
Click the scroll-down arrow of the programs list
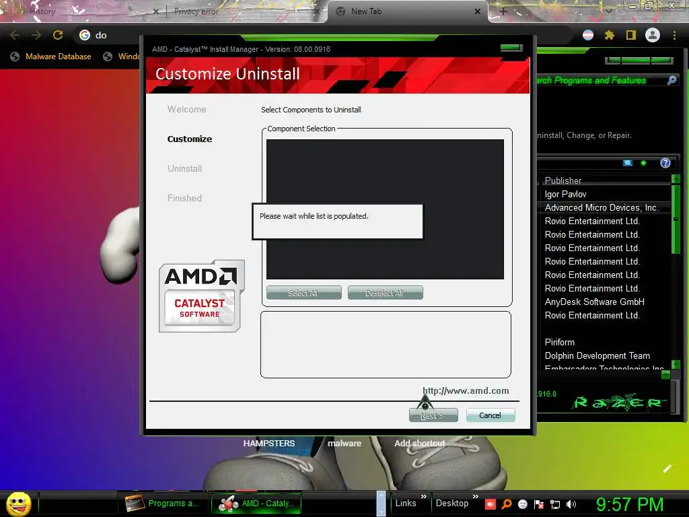tap(676, 364)
